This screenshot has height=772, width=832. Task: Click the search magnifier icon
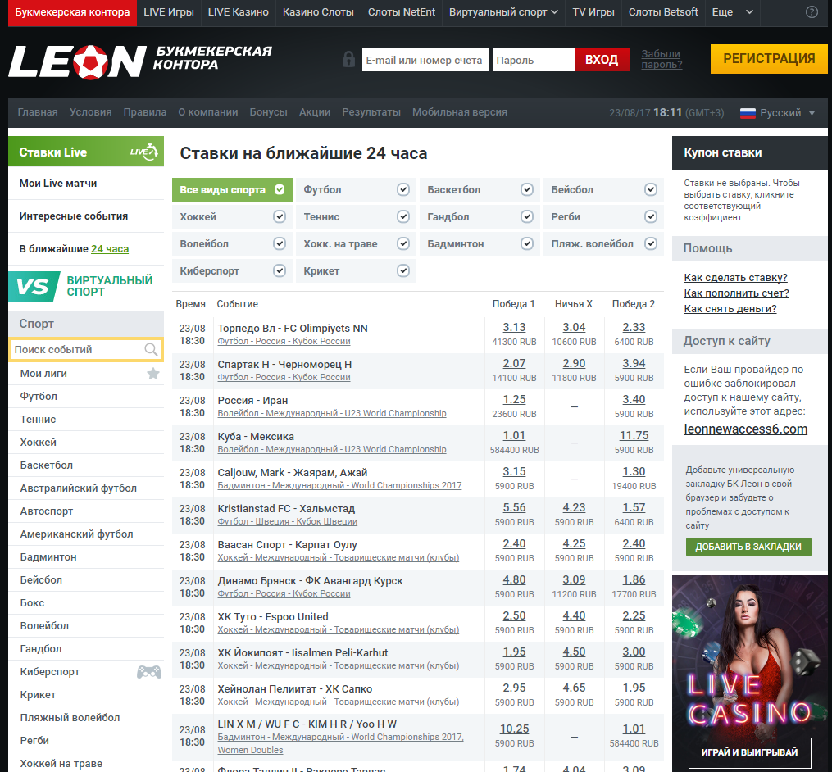coord(151,350)
